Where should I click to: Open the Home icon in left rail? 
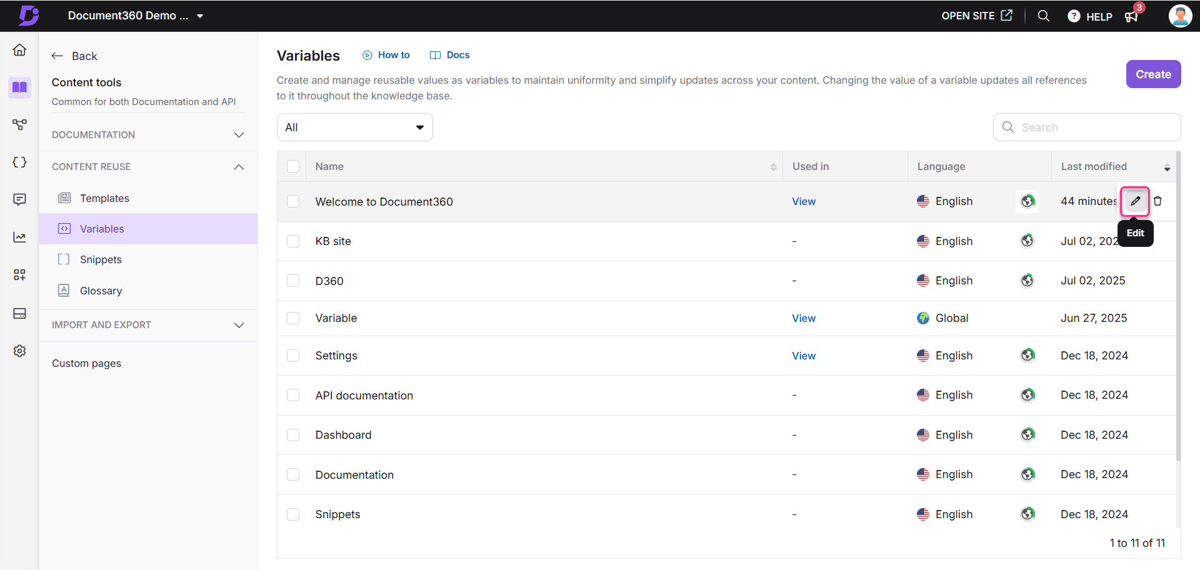coord(19,49)
